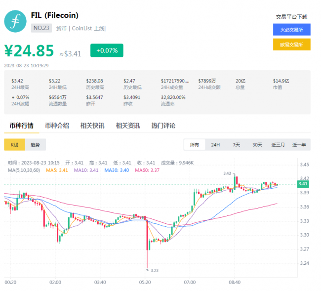Click the 08:40 time axis label
Viewport: 321px width, 291px height.
point(235,283)
